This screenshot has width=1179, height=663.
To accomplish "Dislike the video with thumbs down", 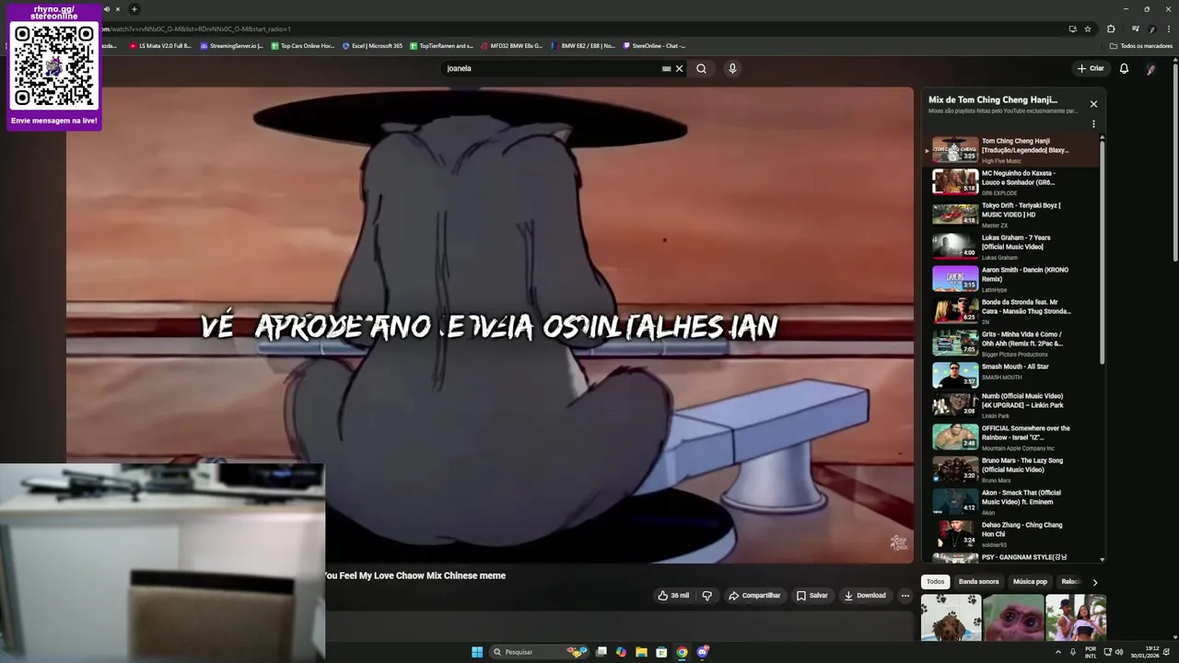I will coord(706,596).
